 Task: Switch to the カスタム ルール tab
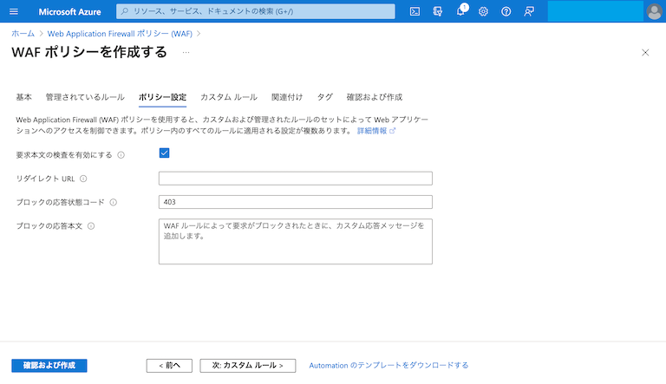click(x=228, y=97)
